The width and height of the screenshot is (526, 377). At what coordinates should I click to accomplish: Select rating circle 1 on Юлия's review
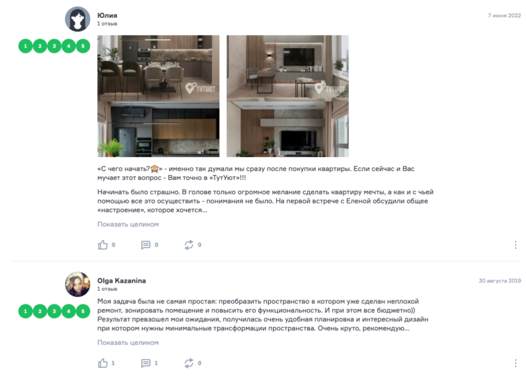[26, 46]
